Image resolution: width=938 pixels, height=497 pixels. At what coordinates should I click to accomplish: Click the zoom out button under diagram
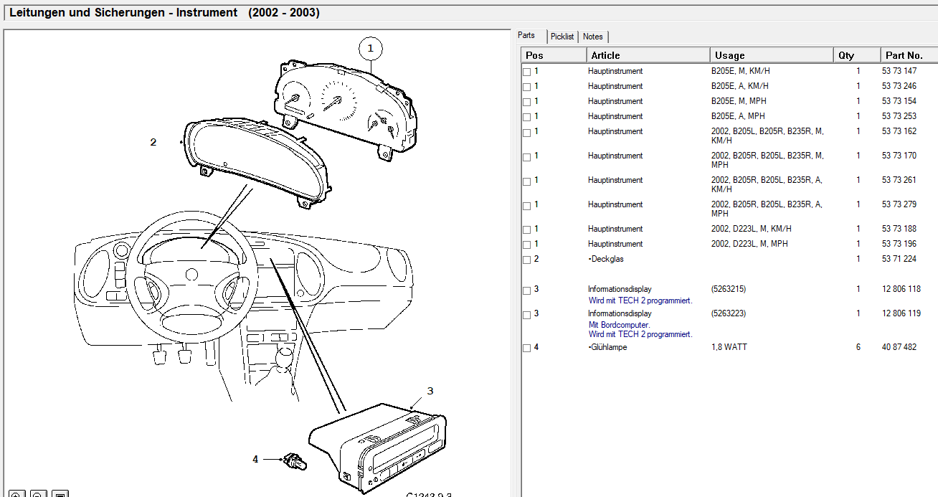pos(39,494)
